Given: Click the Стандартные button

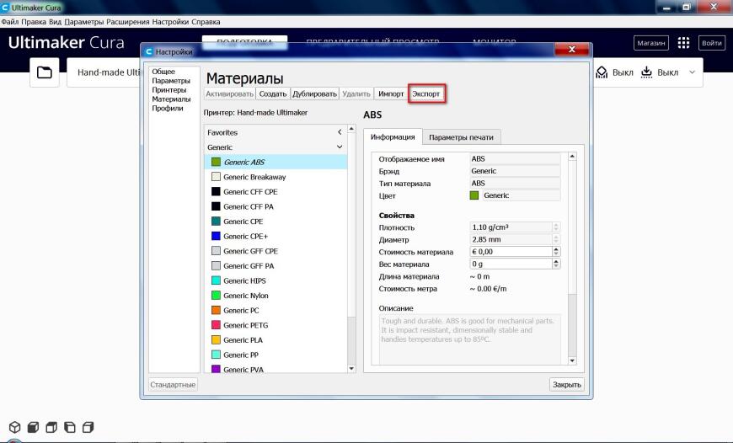Looking at the screenshot, I should point(173,385).
